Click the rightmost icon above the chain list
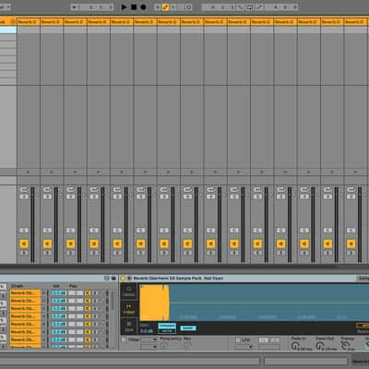The width and height of the screenshot is (369, 369). point(113,279)
